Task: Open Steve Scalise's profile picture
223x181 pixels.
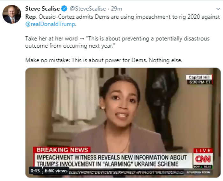Action: click(12, 14)
